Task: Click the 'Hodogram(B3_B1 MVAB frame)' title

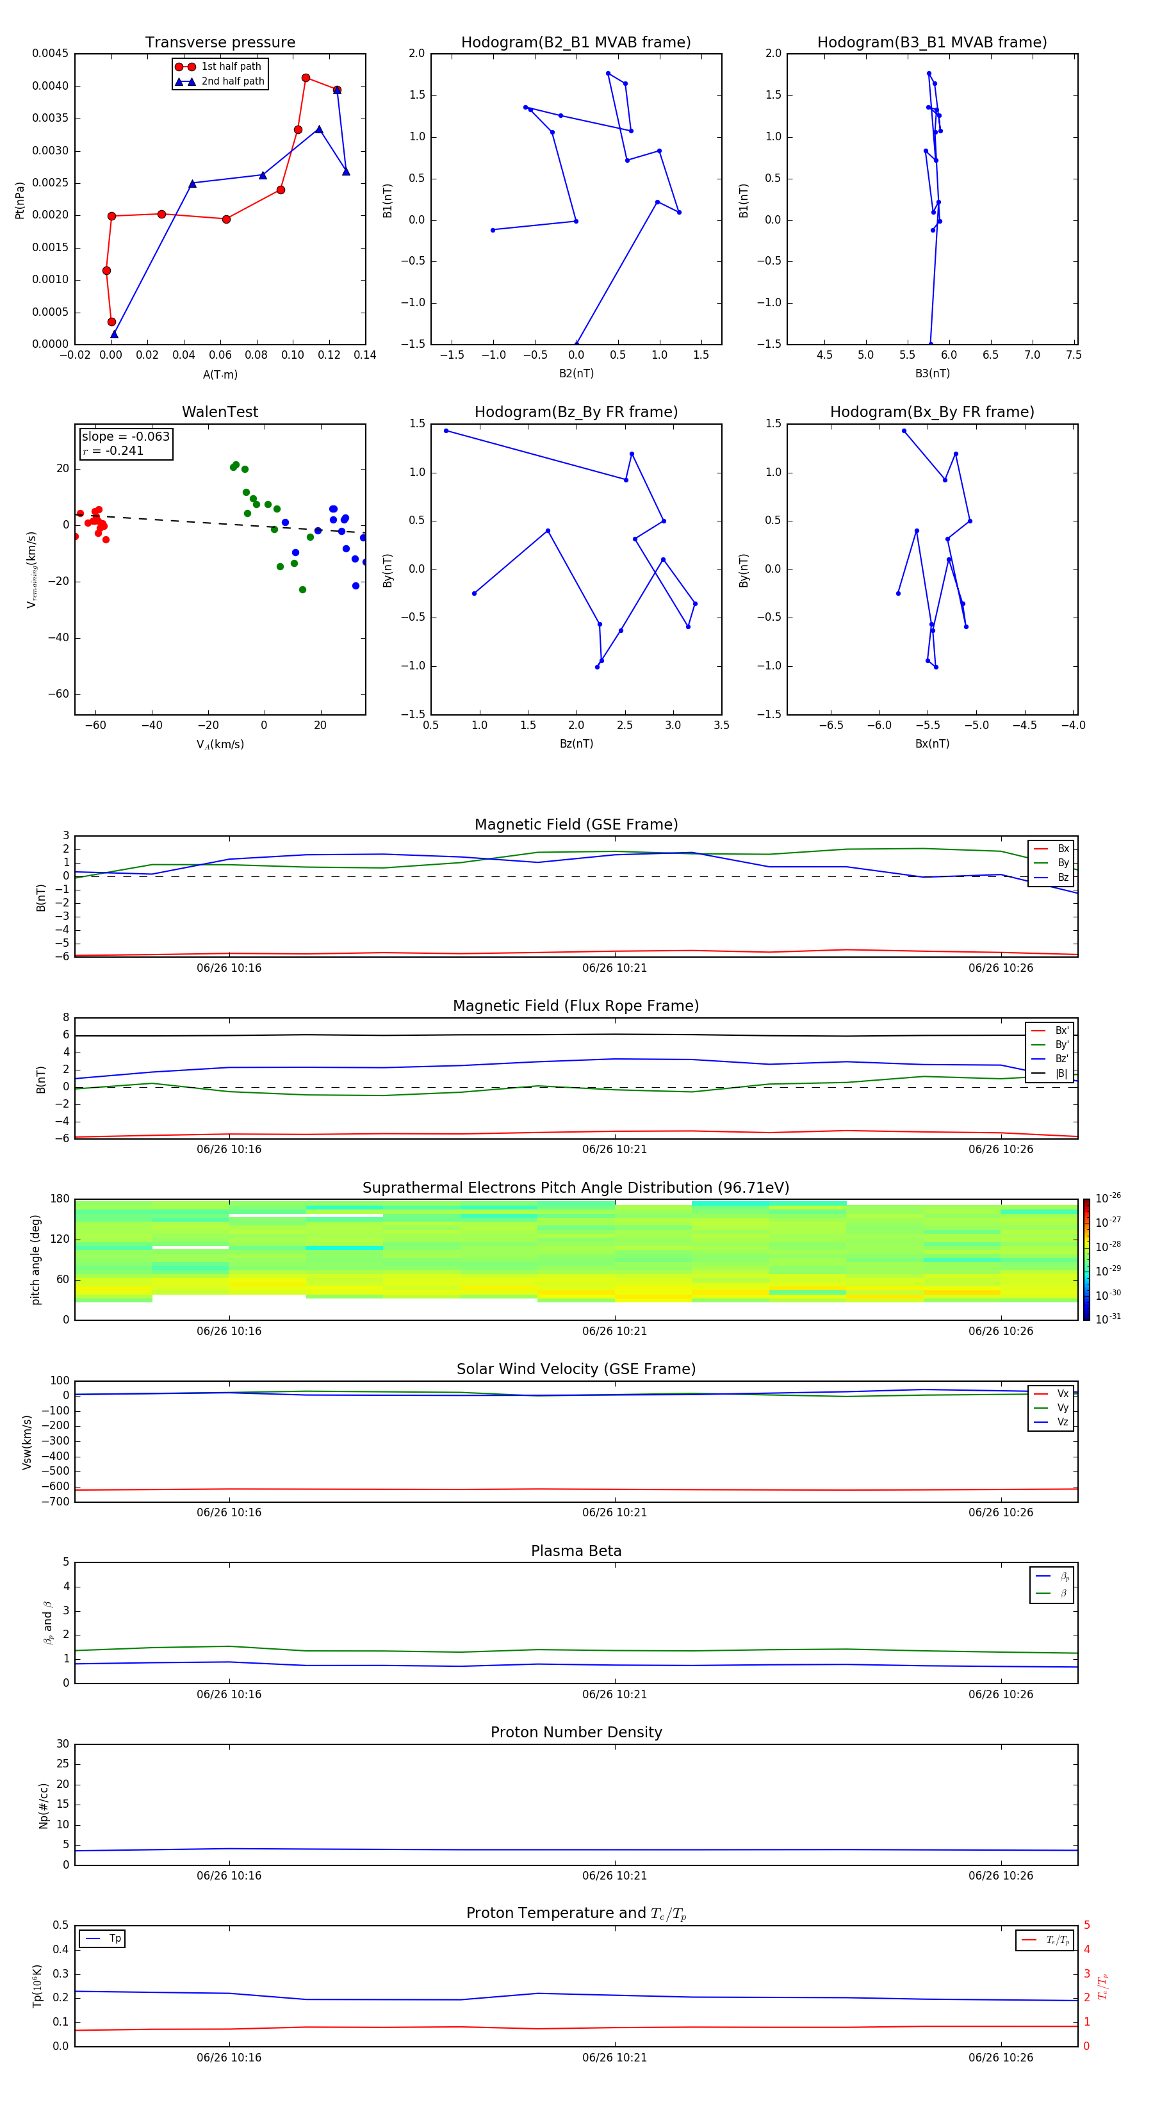Action: [x=932, y=43]
